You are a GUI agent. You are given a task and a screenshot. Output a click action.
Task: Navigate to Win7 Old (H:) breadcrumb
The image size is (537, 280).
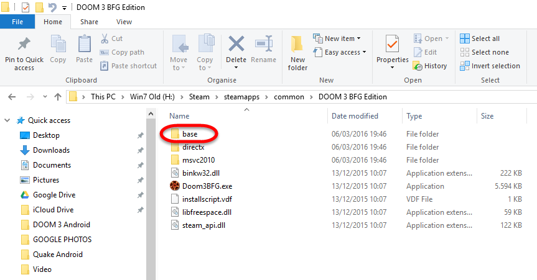coord(152,97)
